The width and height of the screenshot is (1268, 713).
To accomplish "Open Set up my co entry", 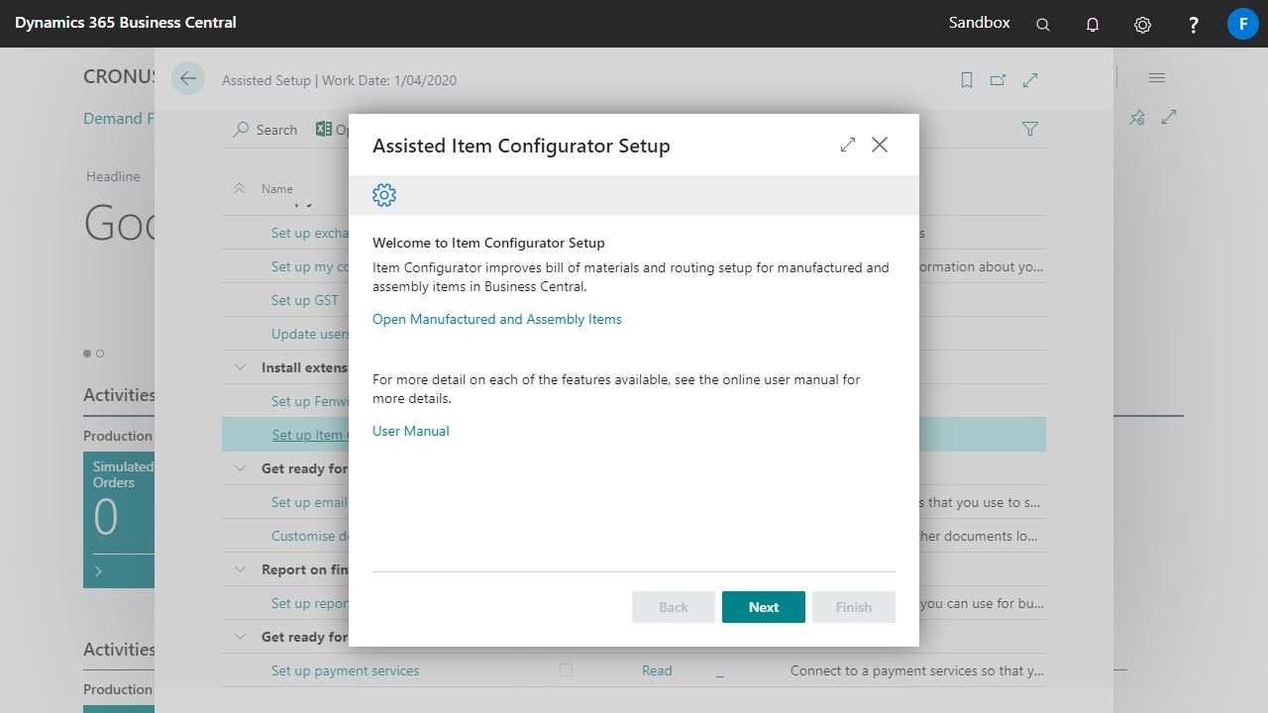I will [310, 266].
